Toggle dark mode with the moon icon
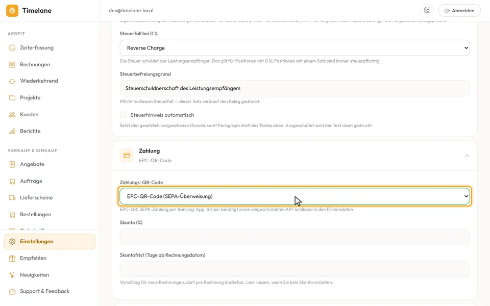The image size is (490, 306). [x=427, y=10]
